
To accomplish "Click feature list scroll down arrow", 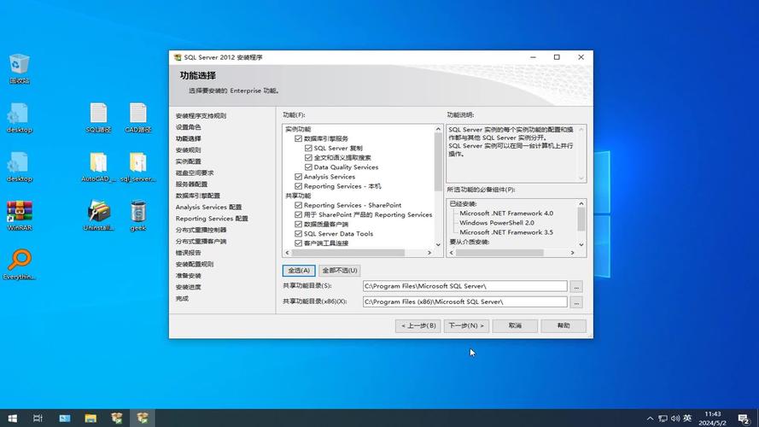I will coord(438,244).
